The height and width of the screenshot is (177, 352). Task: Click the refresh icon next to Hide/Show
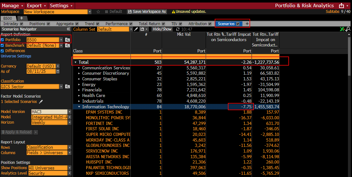click(178, 29)
